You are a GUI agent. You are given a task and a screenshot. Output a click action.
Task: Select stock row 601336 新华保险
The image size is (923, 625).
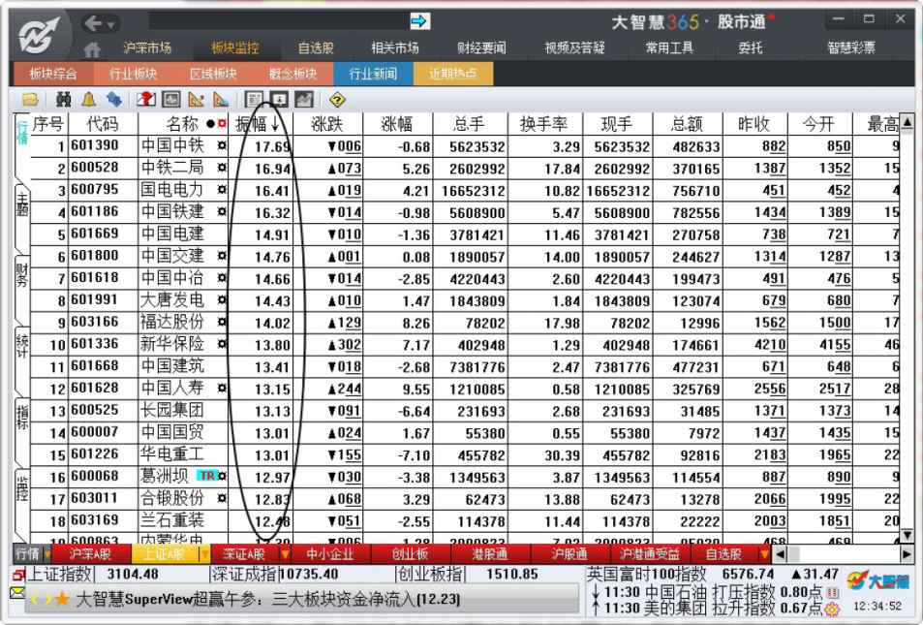[465, 345]
